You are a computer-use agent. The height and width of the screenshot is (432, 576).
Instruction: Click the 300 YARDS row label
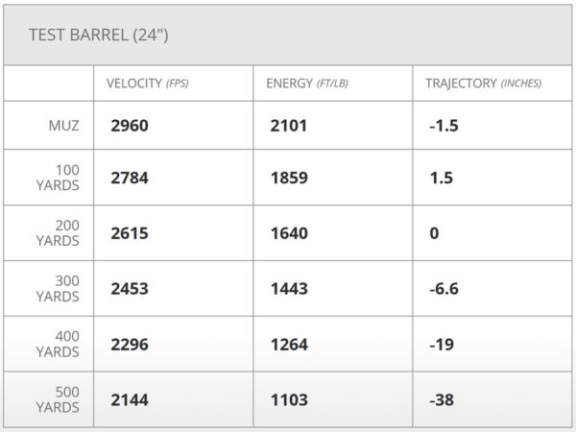click(60, 289)
